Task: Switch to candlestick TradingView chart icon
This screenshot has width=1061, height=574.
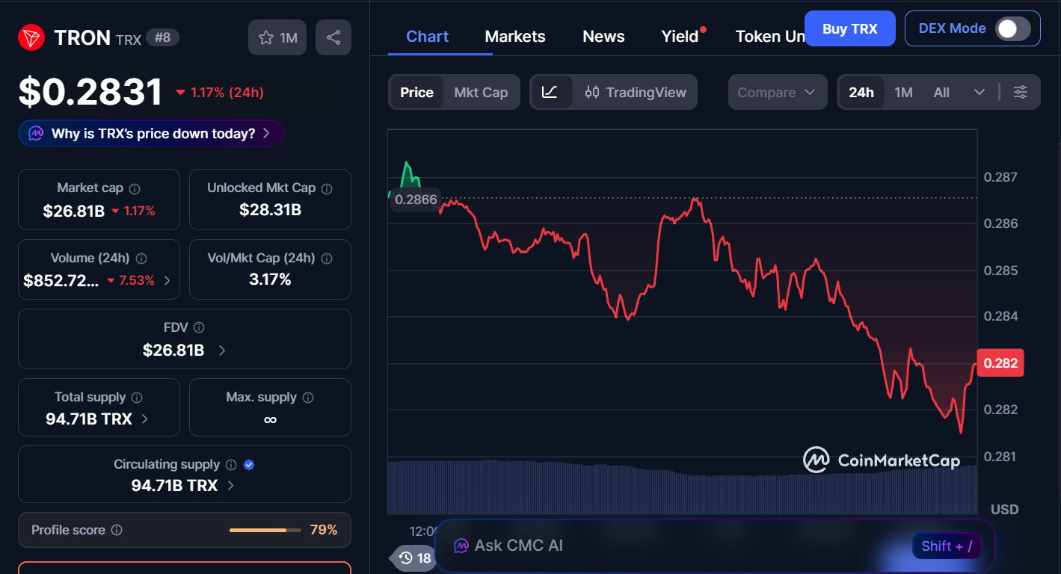Action: [x=593, y=92]
